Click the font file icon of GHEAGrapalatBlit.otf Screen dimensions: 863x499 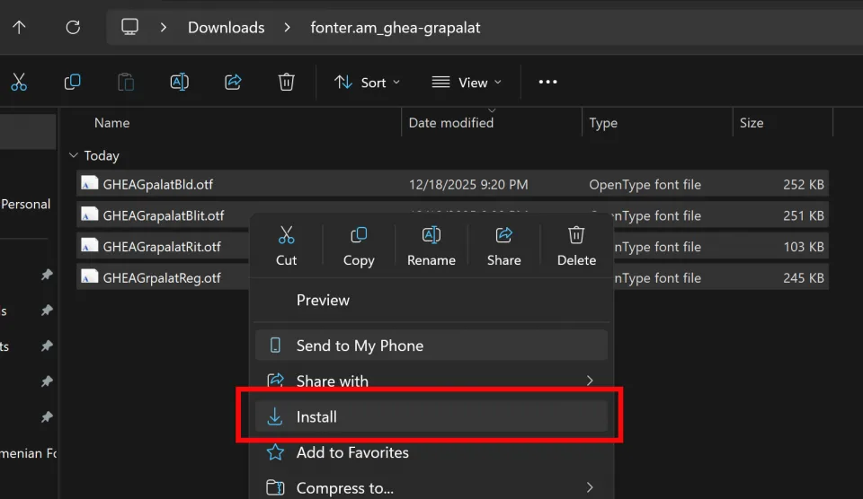pos(90,214)
